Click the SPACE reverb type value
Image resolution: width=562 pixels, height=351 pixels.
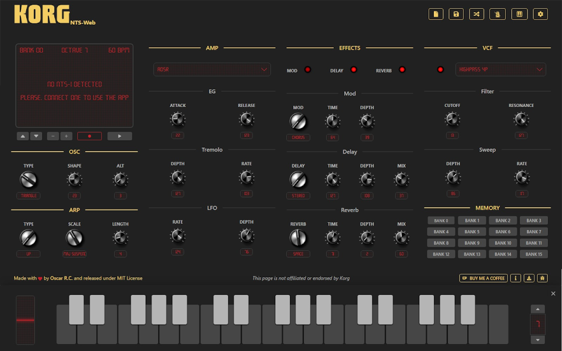298,254
